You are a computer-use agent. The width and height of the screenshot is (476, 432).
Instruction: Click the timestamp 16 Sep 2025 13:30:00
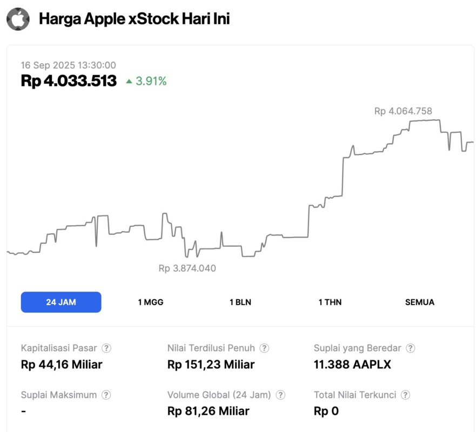pyautogui.click(x=68, y=65)
